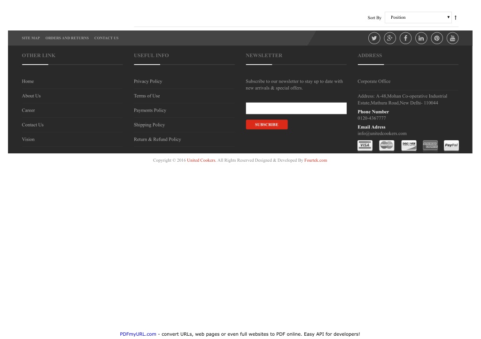Click the Address section heading
Image resolution: width=481 pixels, height=339 pixels.
click(x=370, y=55)
